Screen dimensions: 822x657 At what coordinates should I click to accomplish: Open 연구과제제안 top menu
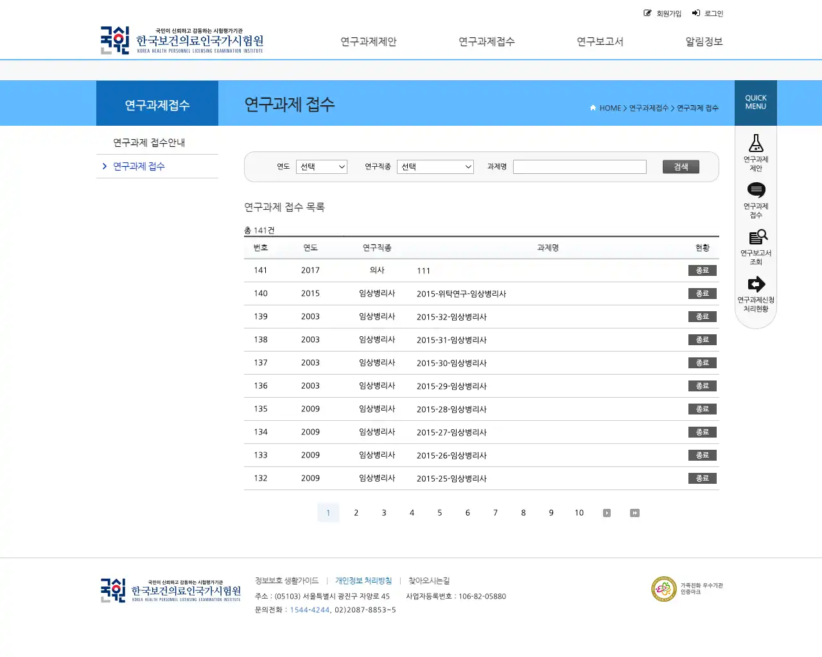369,42
